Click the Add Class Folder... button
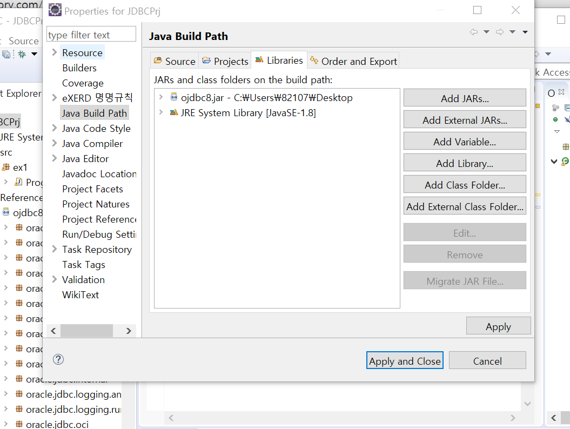This screenshot has width=570, height=429. point(465,185)
